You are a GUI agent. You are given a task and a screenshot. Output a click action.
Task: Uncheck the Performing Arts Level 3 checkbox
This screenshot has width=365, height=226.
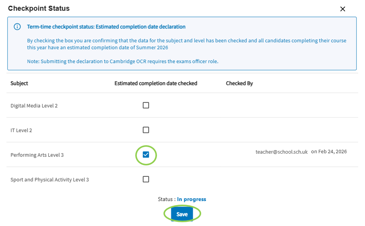(x=146, y=155)
